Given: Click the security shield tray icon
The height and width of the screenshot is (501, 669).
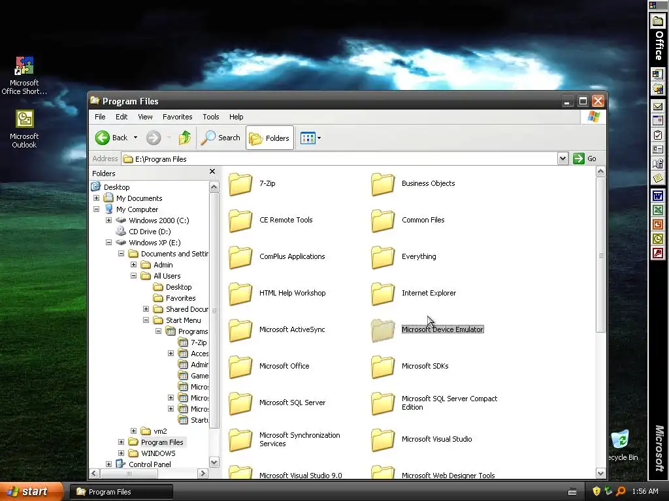Looking at the screenshot, I should [596, 491].
